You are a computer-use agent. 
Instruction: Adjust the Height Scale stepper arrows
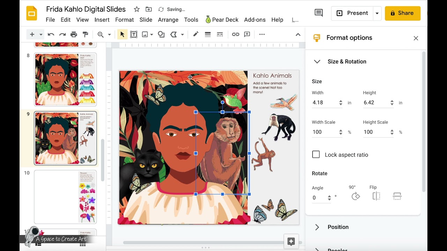(x=392, y=132)
